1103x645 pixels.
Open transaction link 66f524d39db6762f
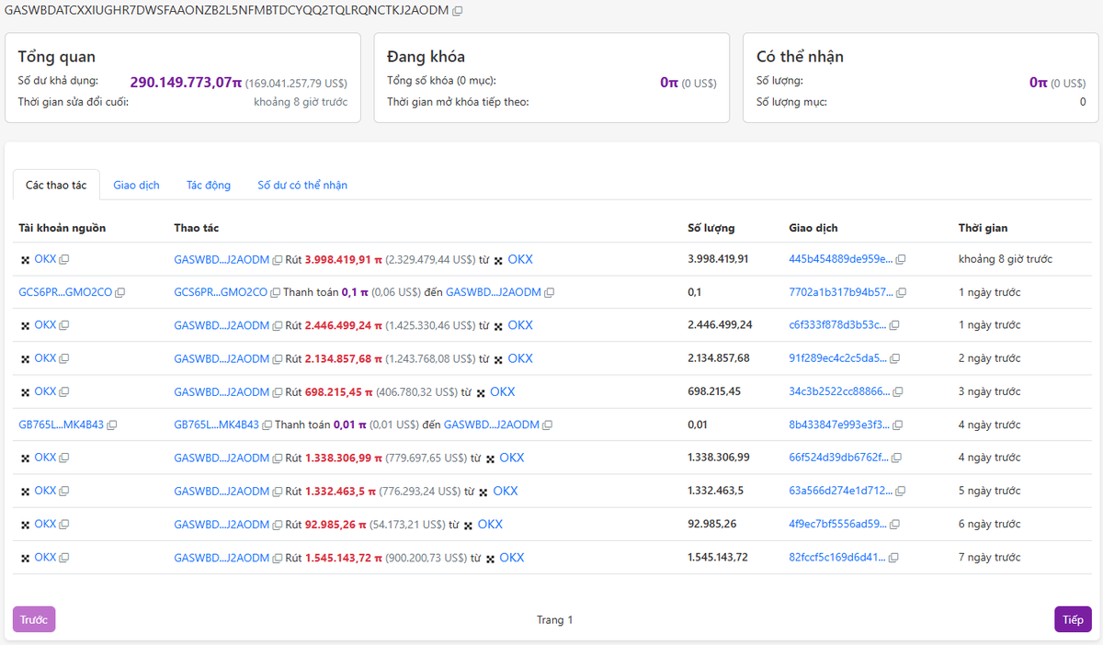pyautogui.click(x=839, y=458)
